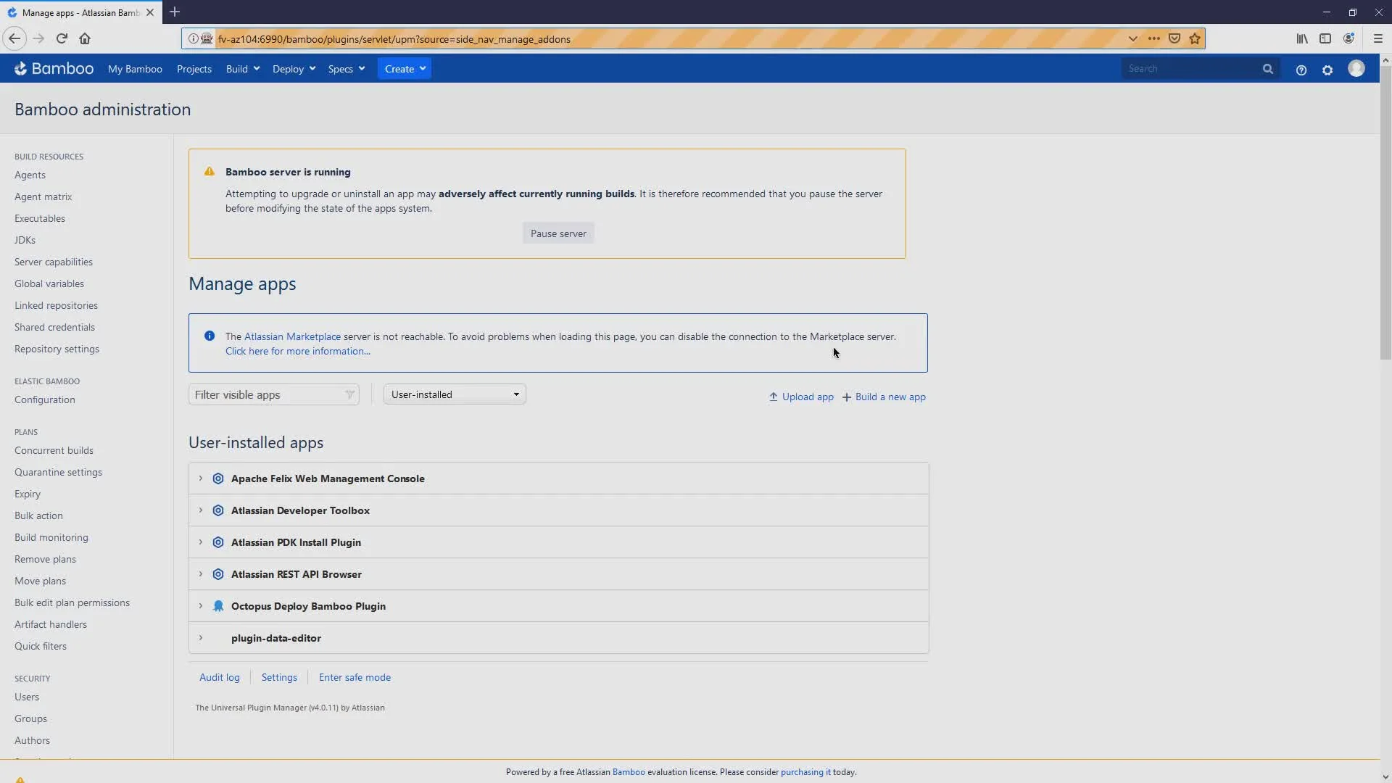
Task: Click the Audit log tab
Action: click(x=219, y=677)
